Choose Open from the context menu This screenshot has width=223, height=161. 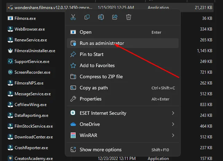pos(122,32)
